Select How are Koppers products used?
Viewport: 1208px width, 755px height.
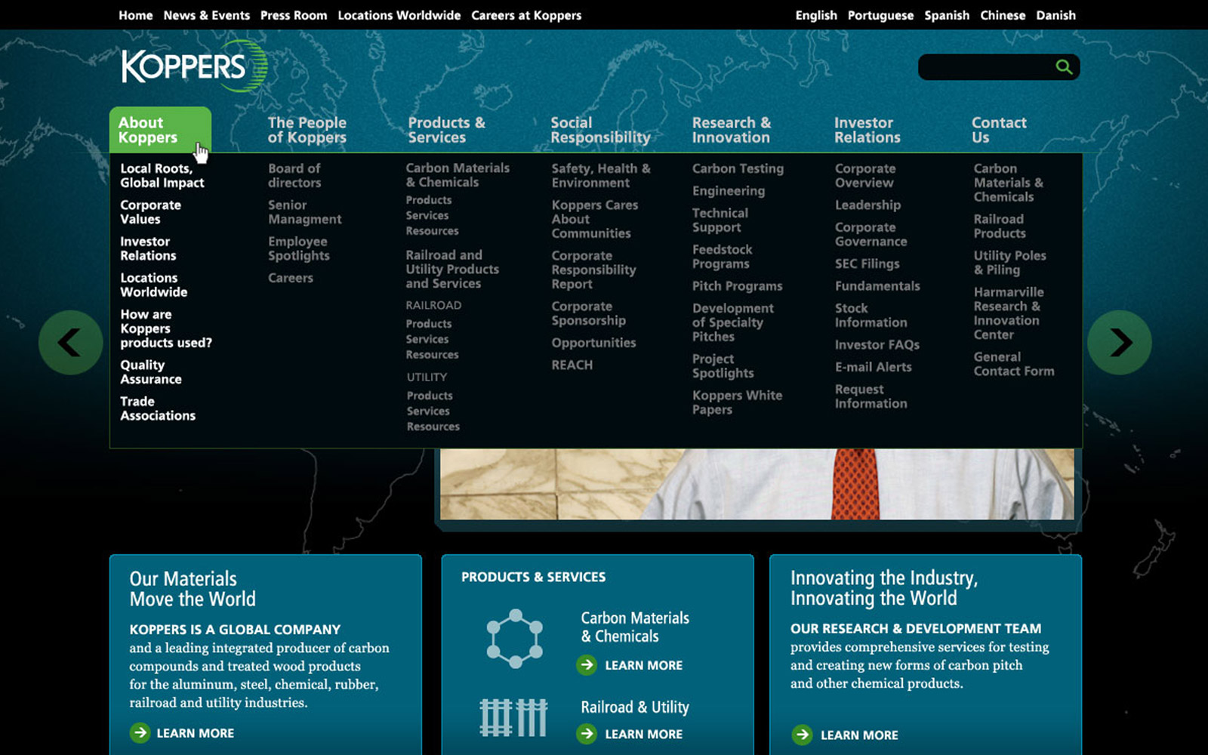click(x=166, y=328)
